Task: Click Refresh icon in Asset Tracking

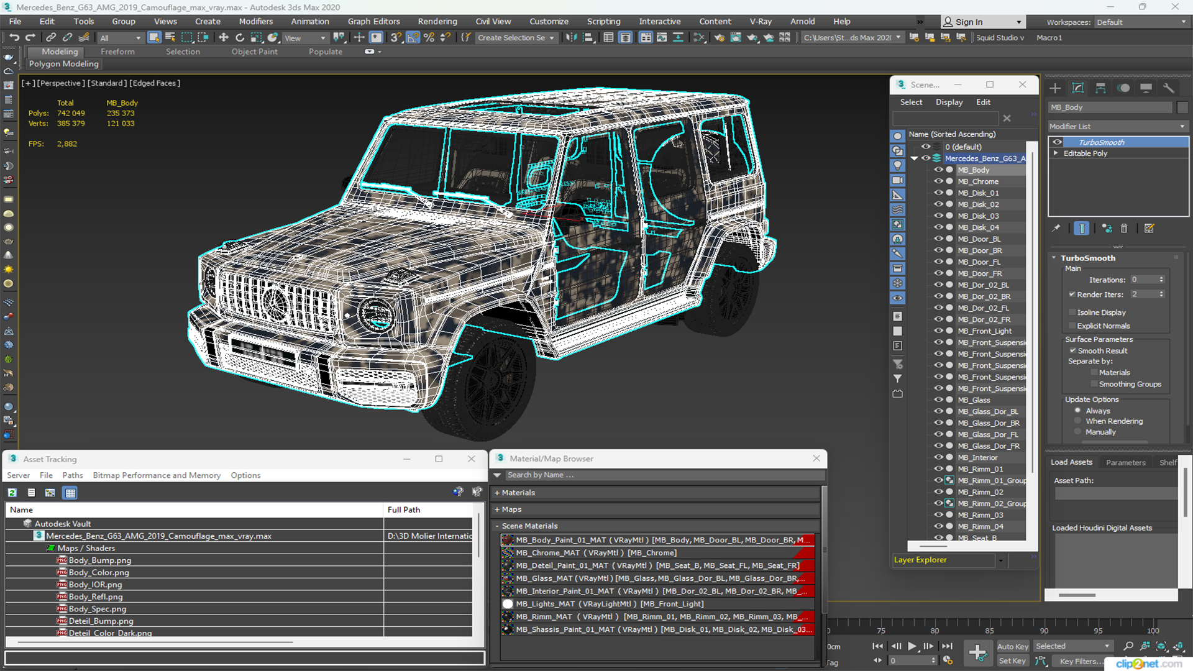Action: coord(12,493)
